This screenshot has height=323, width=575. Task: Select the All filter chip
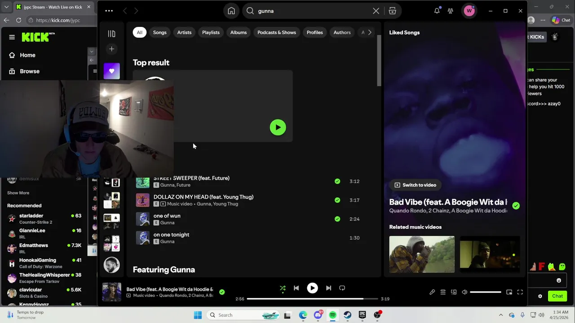[140, 32]
